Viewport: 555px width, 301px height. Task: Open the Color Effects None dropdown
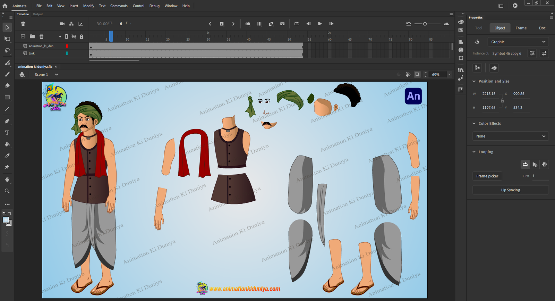coord(510,136)
